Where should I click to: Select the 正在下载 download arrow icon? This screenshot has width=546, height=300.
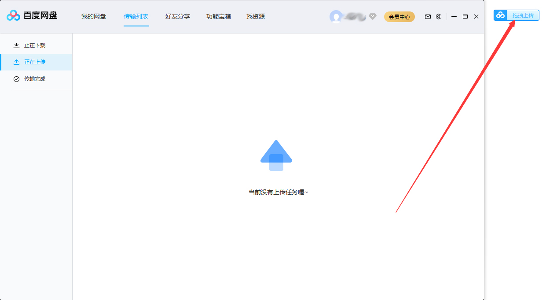point(17,45)
